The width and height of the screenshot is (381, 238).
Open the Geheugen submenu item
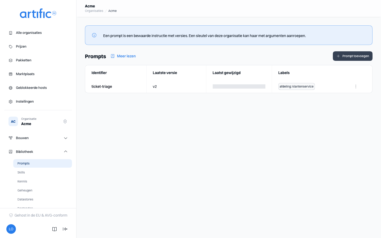point(43,190)
